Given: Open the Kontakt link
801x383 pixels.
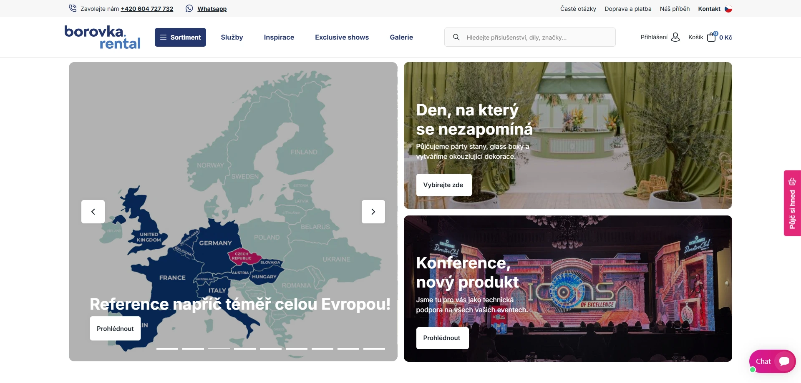Looking at the screenshot, I should (x=709, y=9).
